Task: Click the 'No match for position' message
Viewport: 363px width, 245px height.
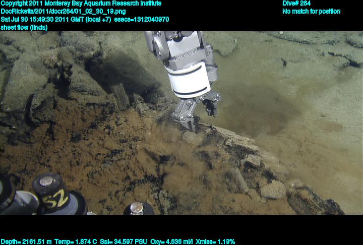Action: click(x=311, y=11)
